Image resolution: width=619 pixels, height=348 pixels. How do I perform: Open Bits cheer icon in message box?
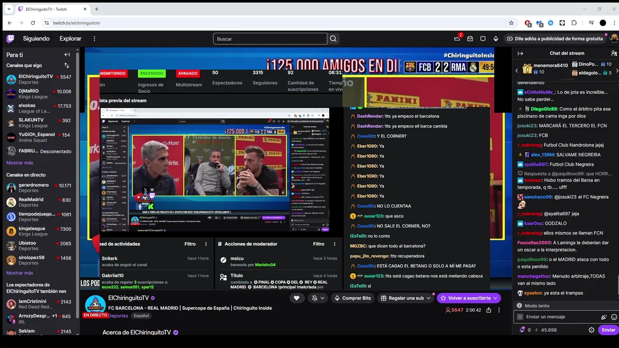[x=604, y=317]
